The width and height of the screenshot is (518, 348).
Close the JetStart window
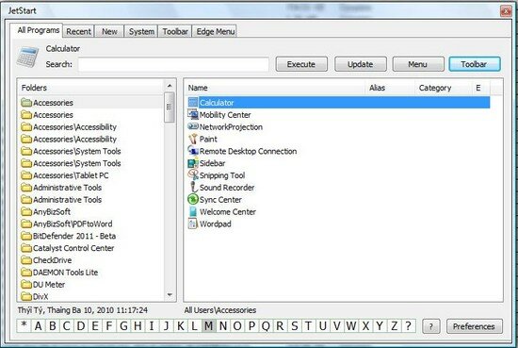506,11
